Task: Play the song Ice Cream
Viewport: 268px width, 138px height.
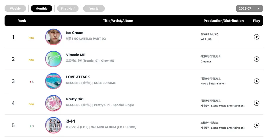Action: click(x=256, y=37)
